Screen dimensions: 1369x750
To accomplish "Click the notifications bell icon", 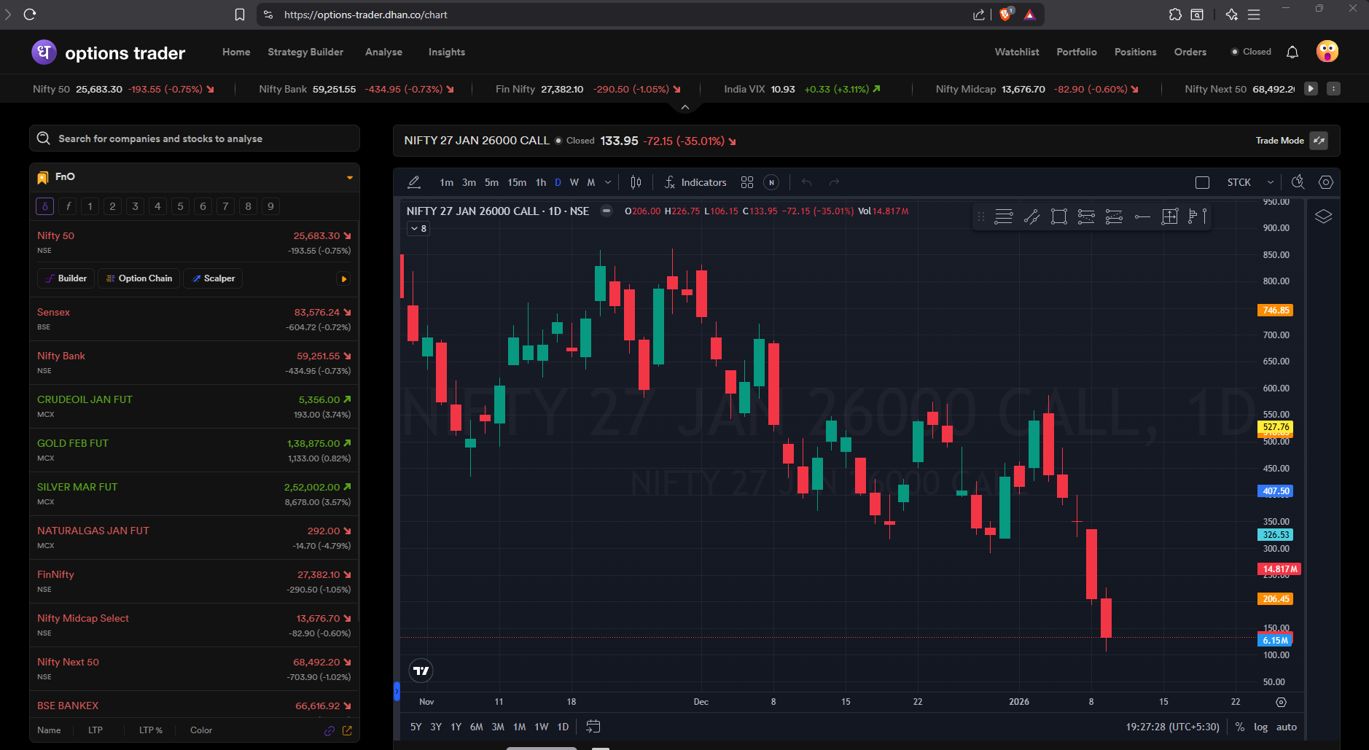I will (1292, 52).
